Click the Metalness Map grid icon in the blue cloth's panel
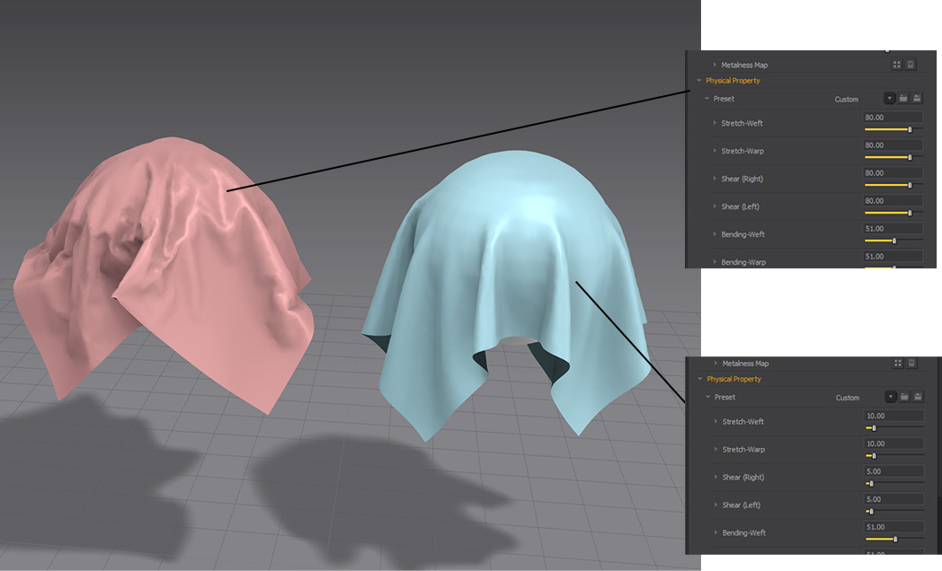 [x=897, y=364]
